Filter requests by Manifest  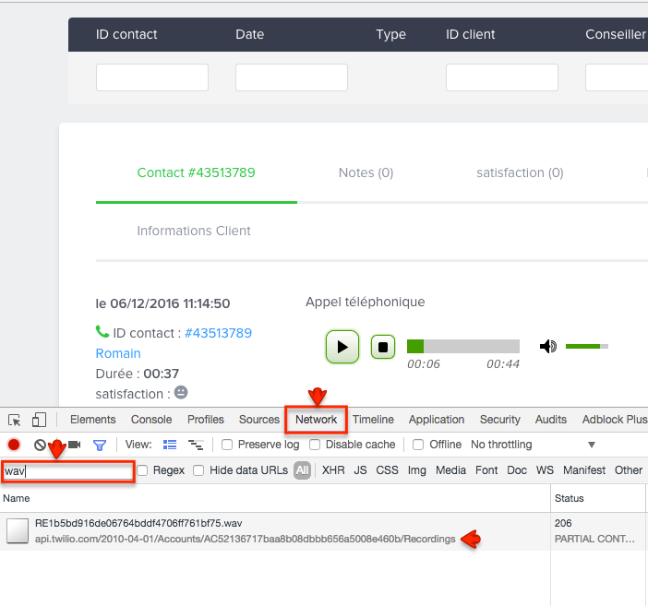point(584,470)
